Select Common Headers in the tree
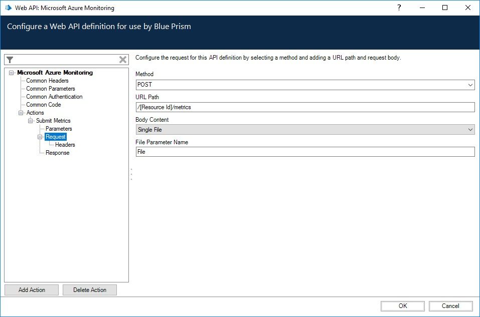This screenshot has height=317, width=480. tap(47, 81)
